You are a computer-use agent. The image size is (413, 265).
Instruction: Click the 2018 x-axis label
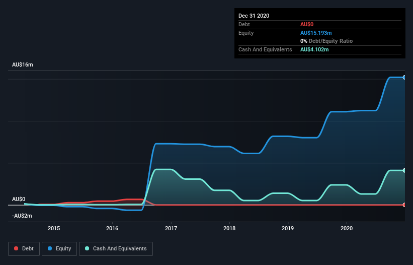(229, 228)
